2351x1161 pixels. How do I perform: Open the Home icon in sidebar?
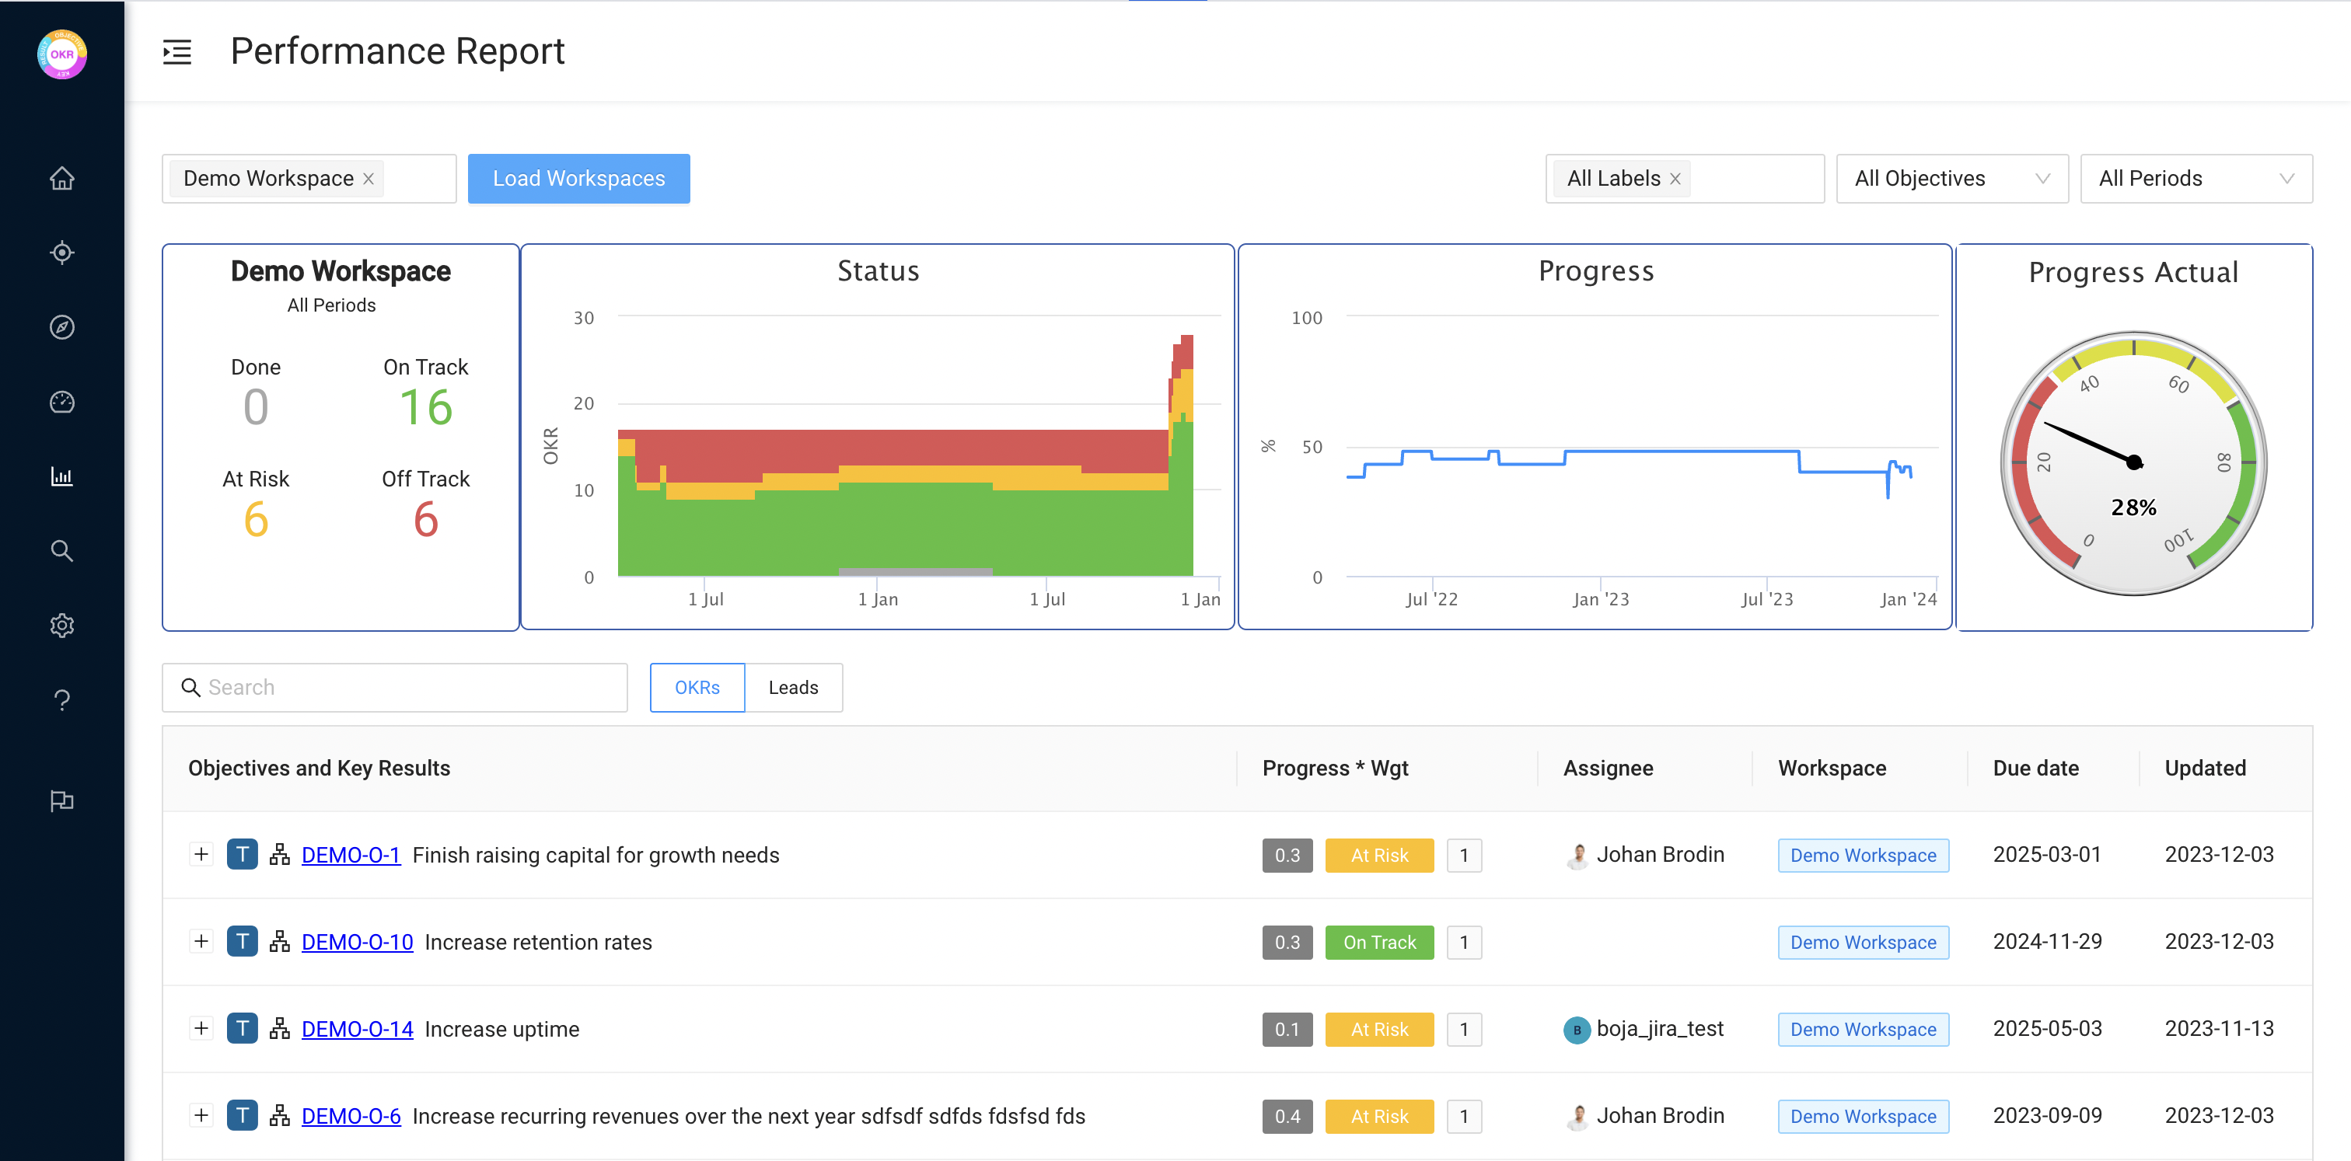62,178
